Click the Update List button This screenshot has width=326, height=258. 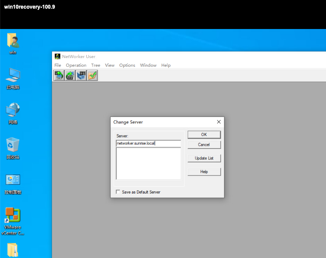pyautogui.click(x=204, y=158)
